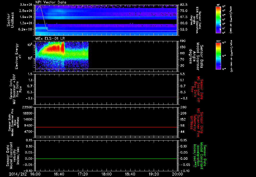Click the red line in the MU Scanner +30V panel
The image size is (256, 177).
[x=106, y=97]
